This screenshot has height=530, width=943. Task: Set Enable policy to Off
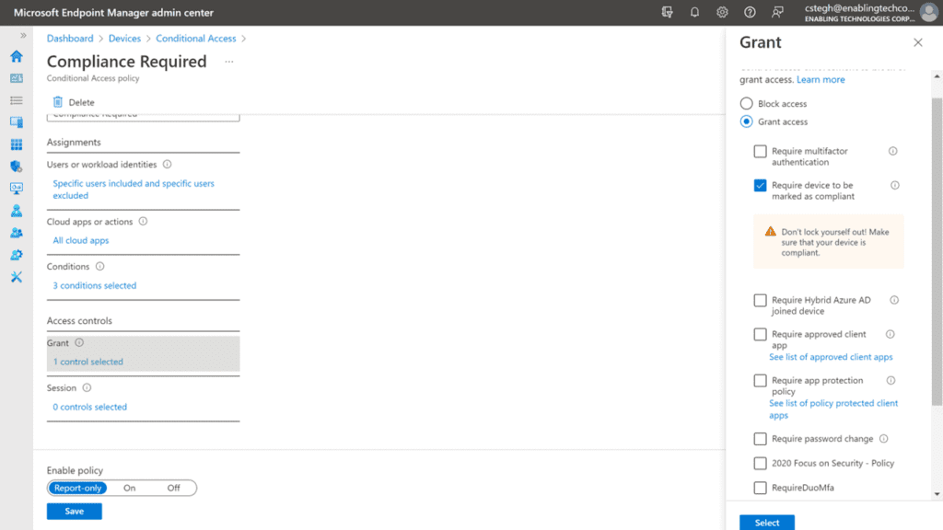(x=173, y=488)
